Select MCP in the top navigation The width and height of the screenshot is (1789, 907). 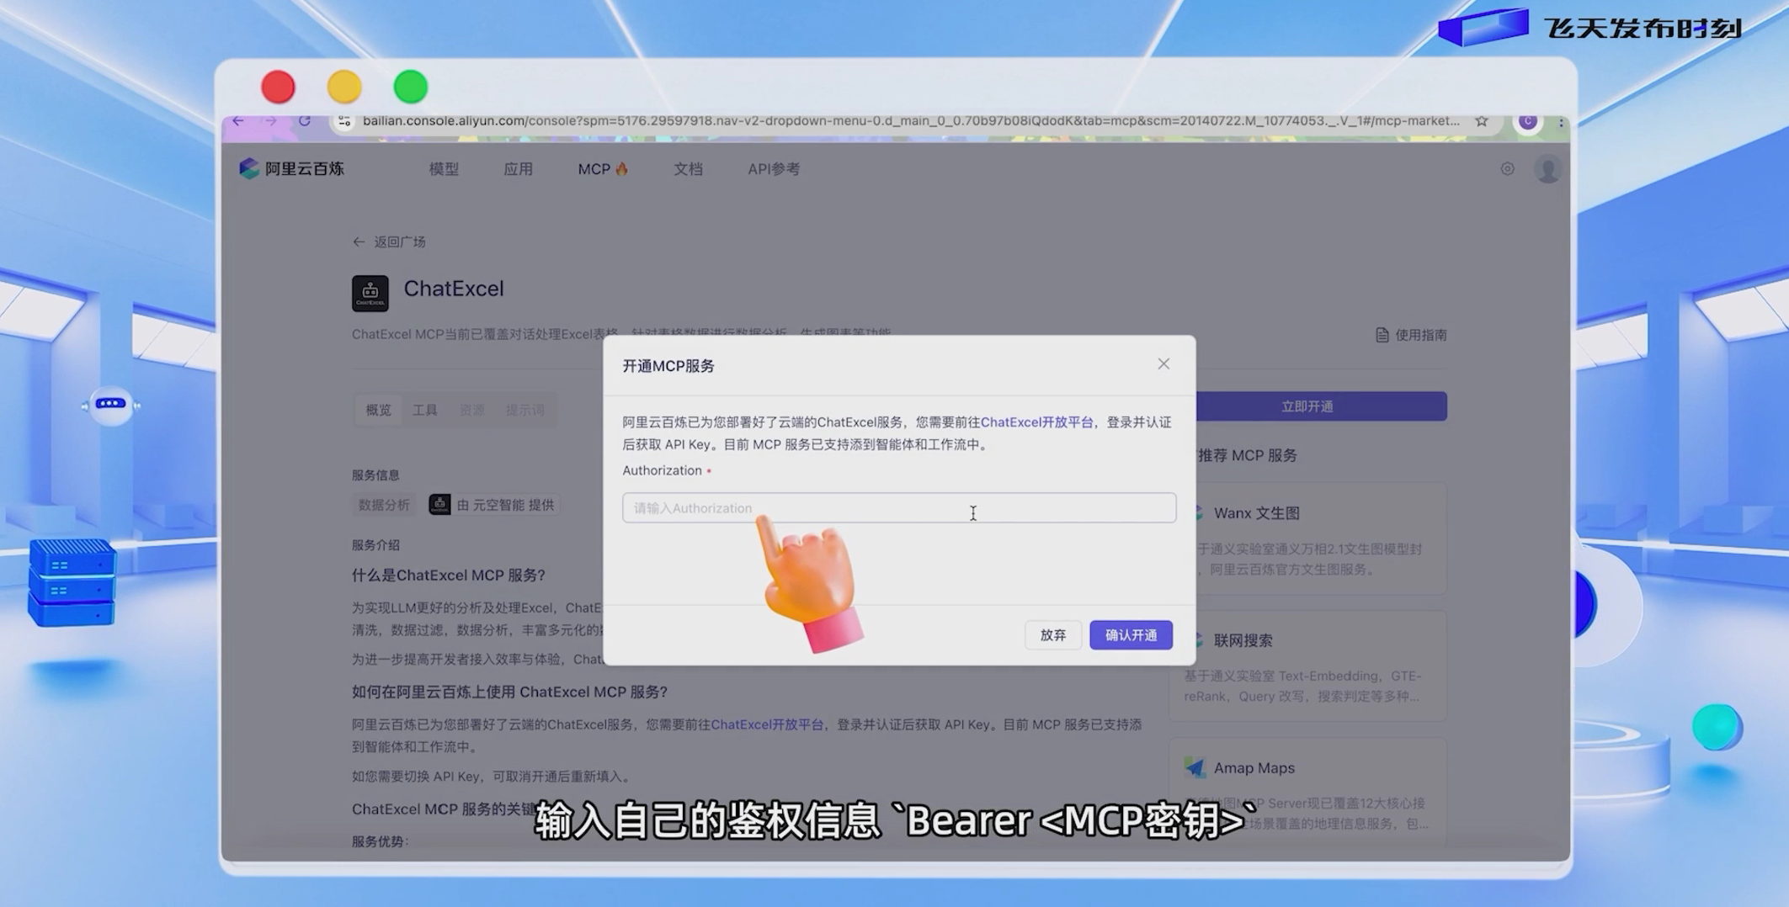point(593,168)
